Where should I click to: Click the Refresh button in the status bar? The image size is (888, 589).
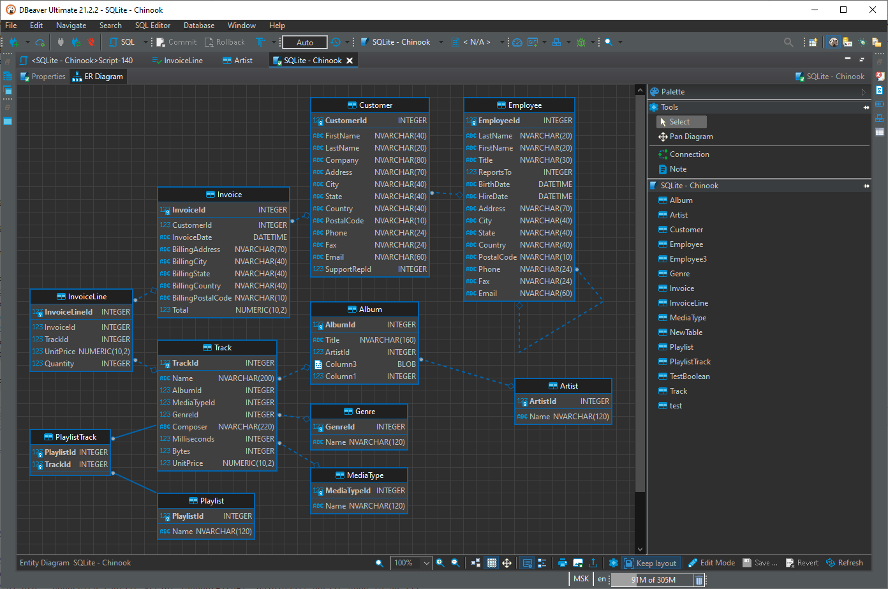pos(846,563)
